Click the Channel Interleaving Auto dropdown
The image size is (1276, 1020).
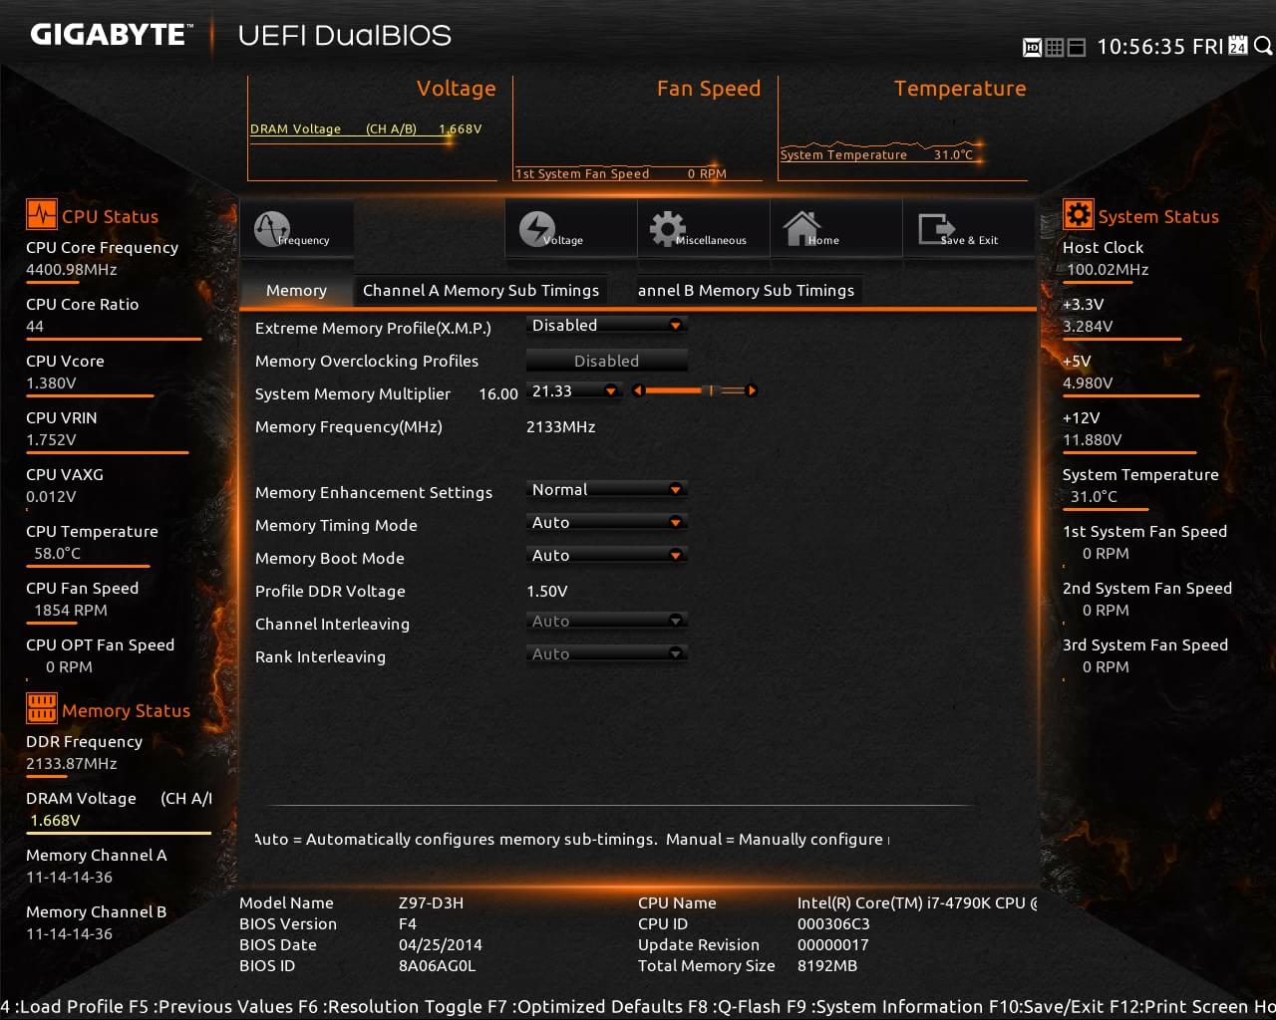(606, 622)
